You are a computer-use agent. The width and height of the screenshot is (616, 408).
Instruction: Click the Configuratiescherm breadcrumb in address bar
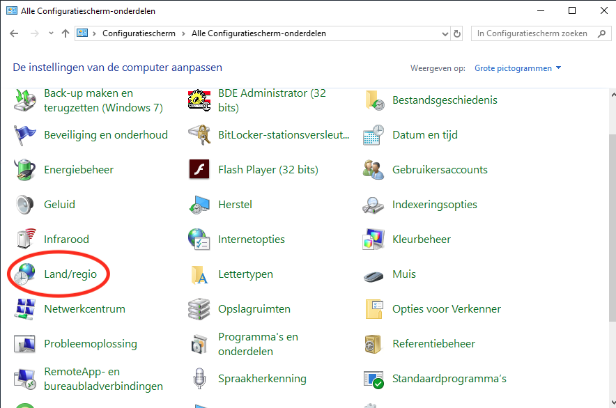139,33
